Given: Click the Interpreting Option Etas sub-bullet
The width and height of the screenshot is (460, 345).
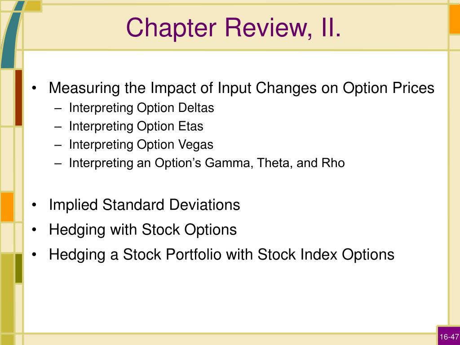Looking at the screenshot, I should [x=136, y=126].
